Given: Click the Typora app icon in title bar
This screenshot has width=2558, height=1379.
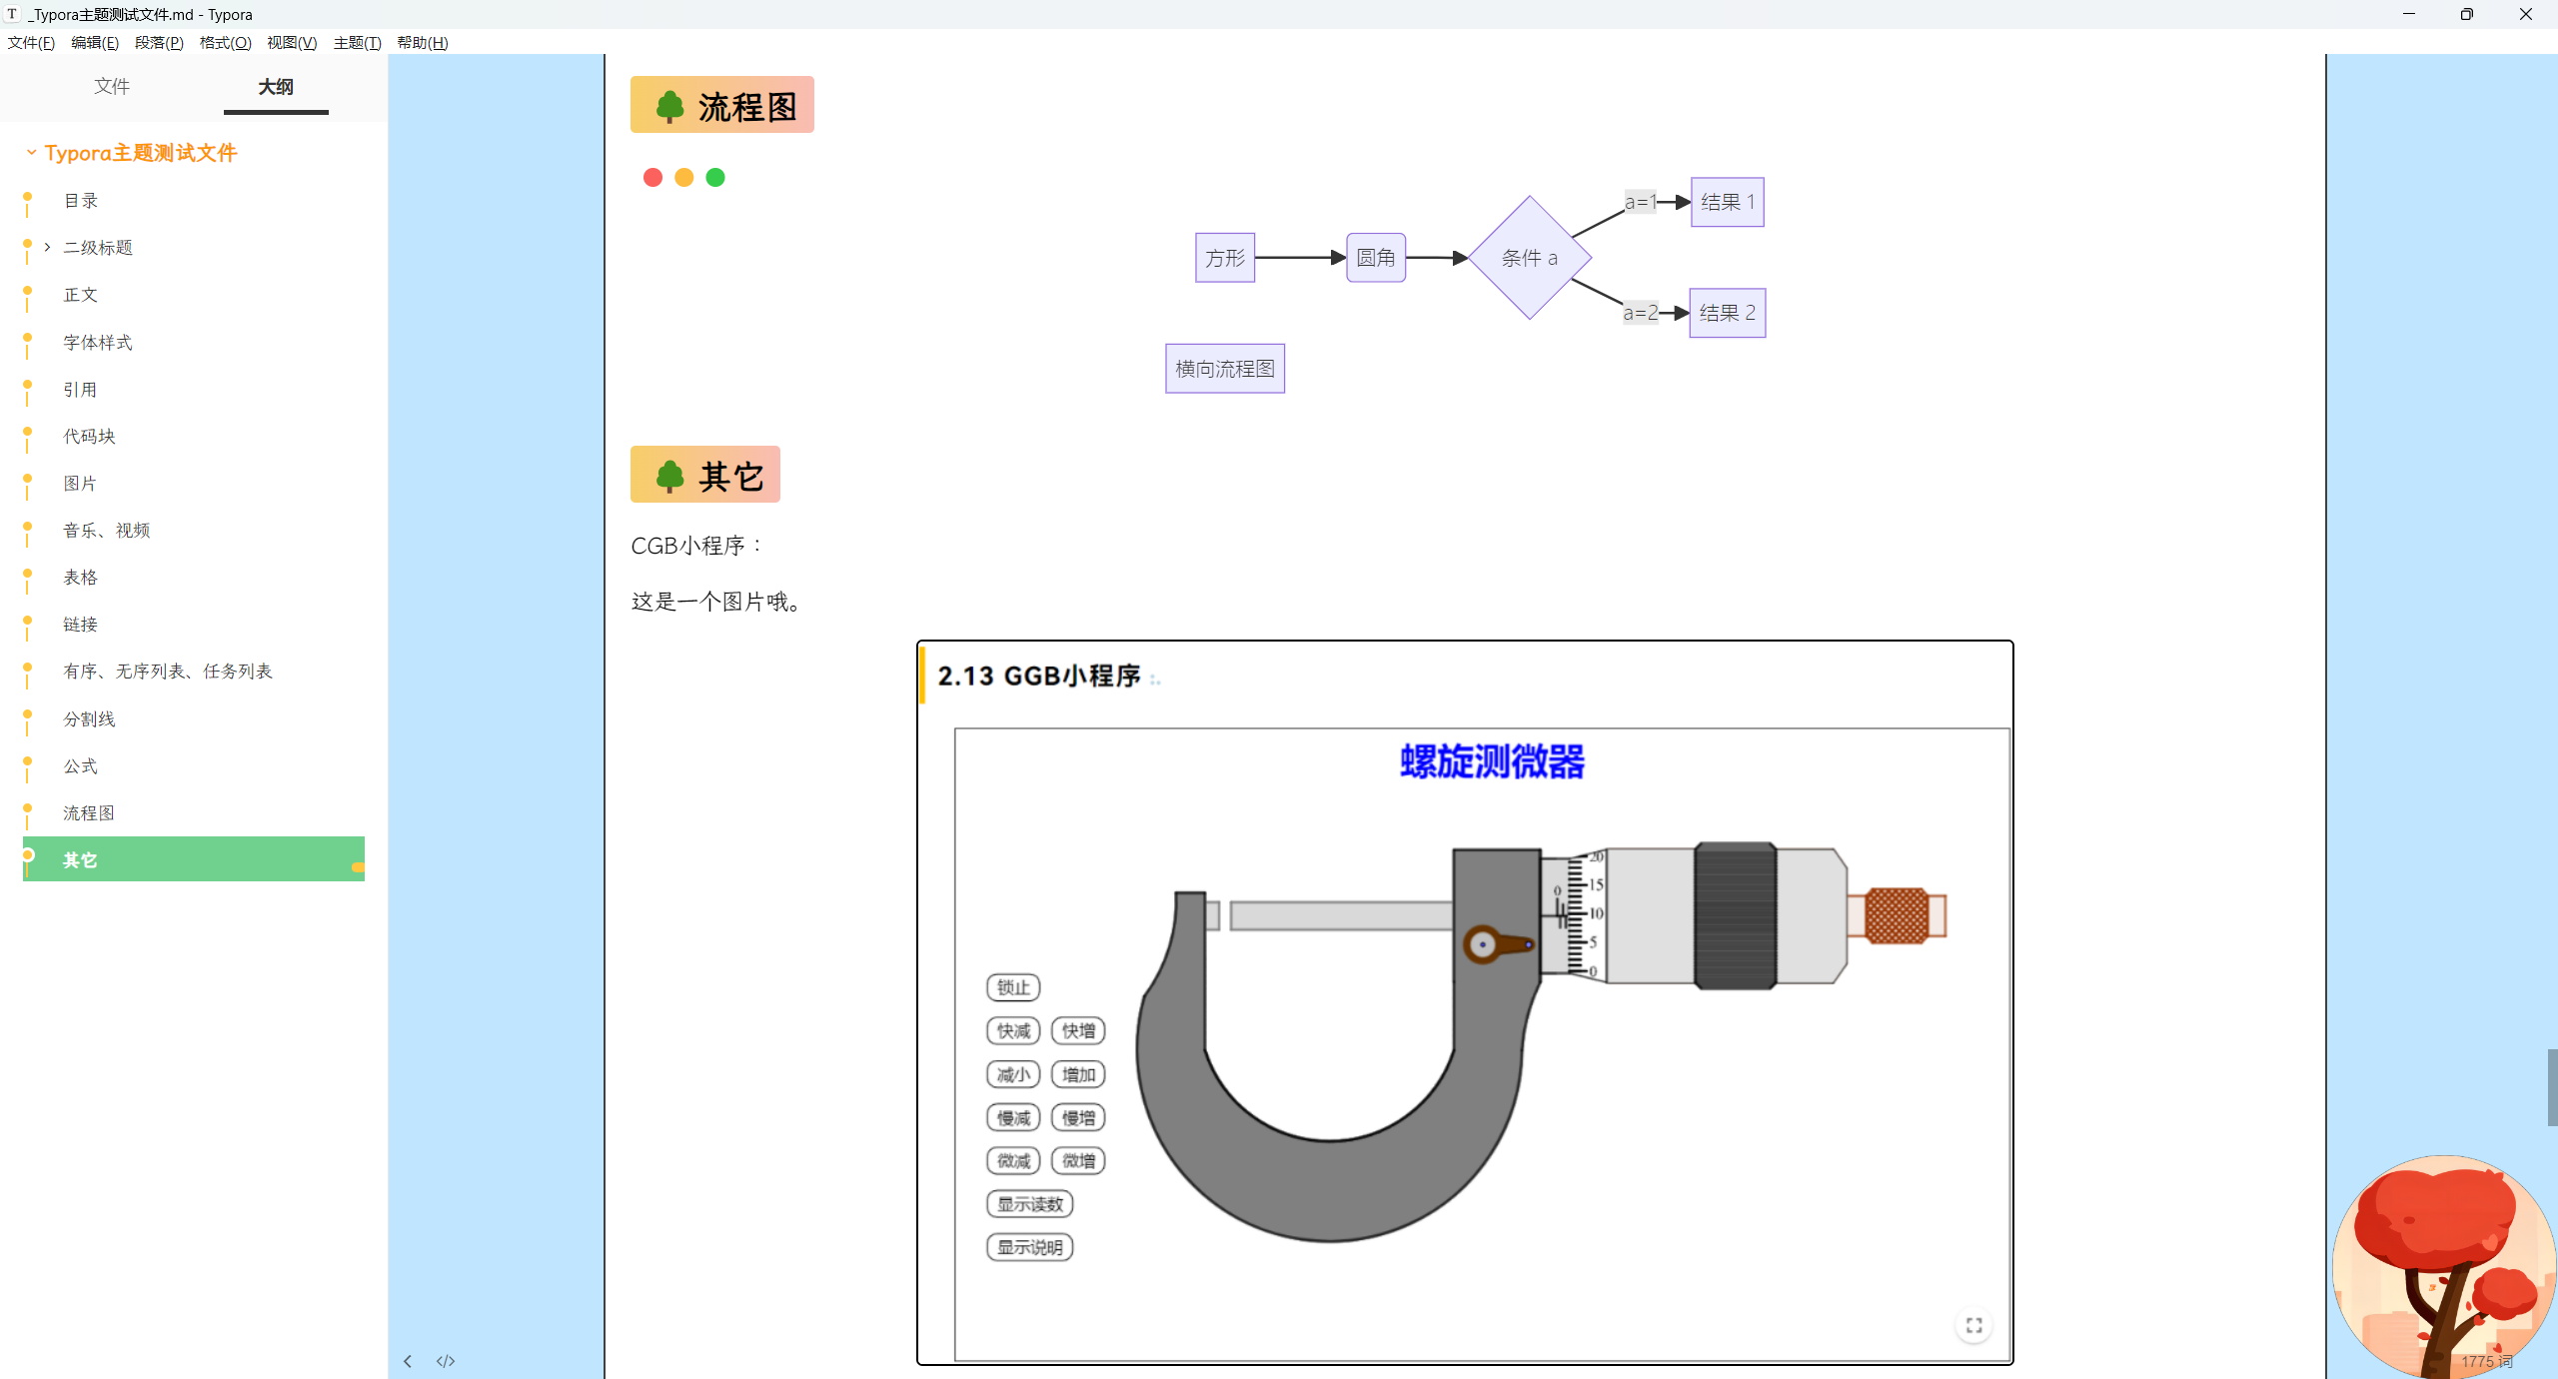Looking at the screenshot, I should click(12, 14).
